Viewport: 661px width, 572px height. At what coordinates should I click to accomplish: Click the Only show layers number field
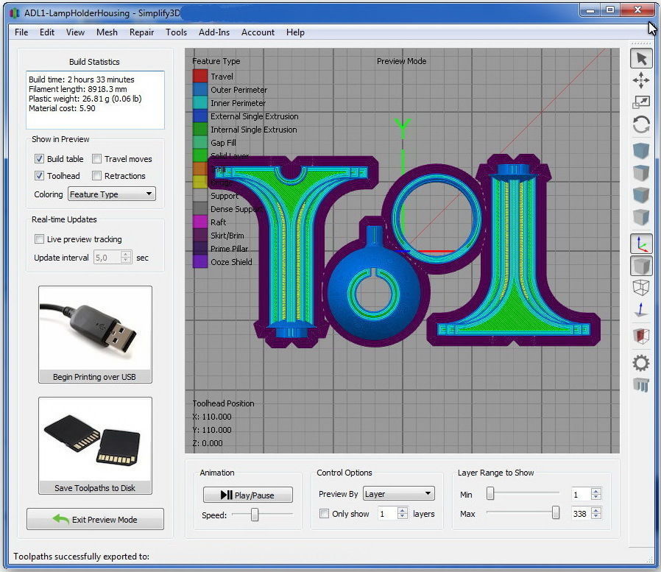388,513
